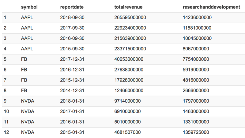This screenshot has height=138, width=245.
Task: Select revenue value 9714000000
Action: coord(127,101)
